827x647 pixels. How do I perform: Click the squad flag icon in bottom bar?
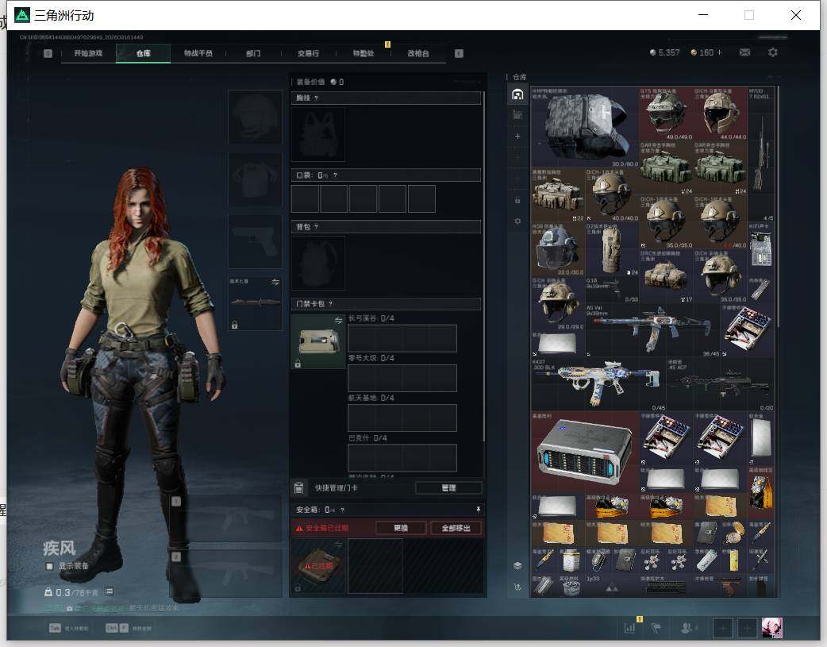pos(656,628)
